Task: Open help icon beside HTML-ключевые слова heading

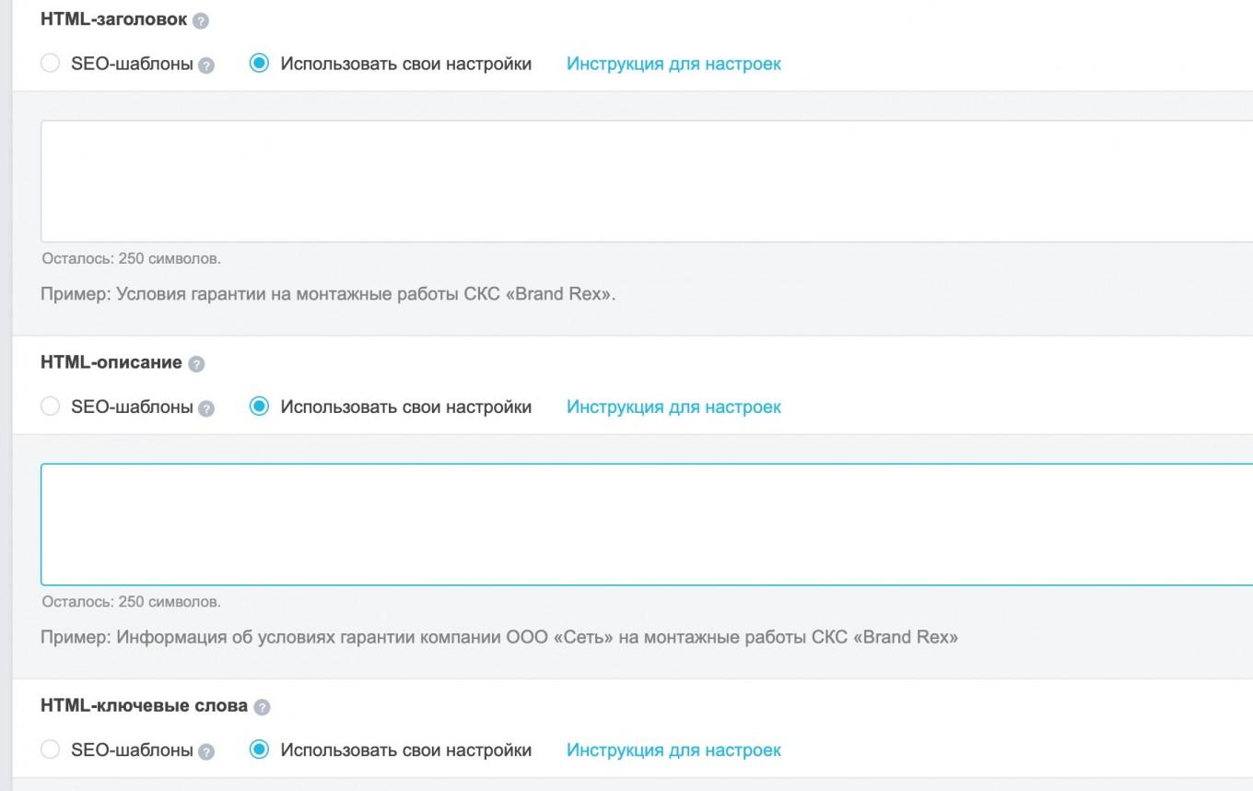Action: (262, 707)
